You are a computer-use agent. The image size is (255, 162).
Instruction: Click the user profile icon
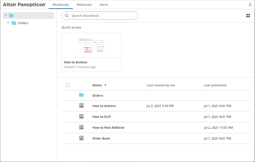(250, 5)
